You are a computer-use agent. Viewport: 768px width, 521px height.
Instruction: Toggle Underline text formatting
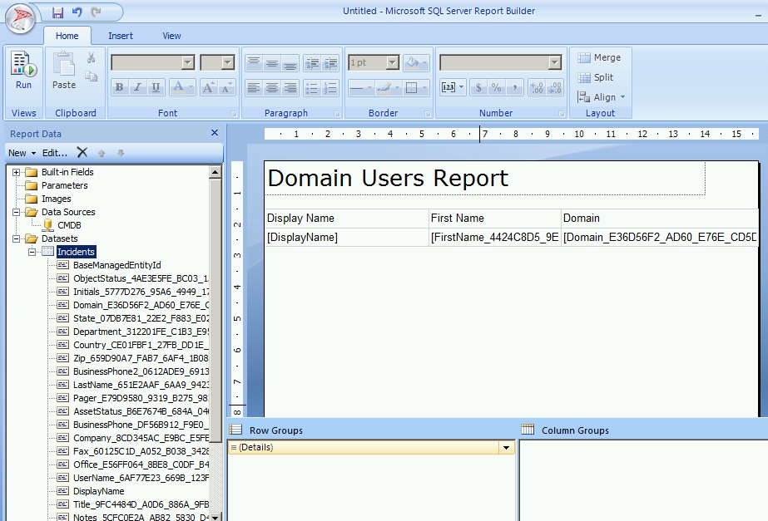[x=156, y=88]
